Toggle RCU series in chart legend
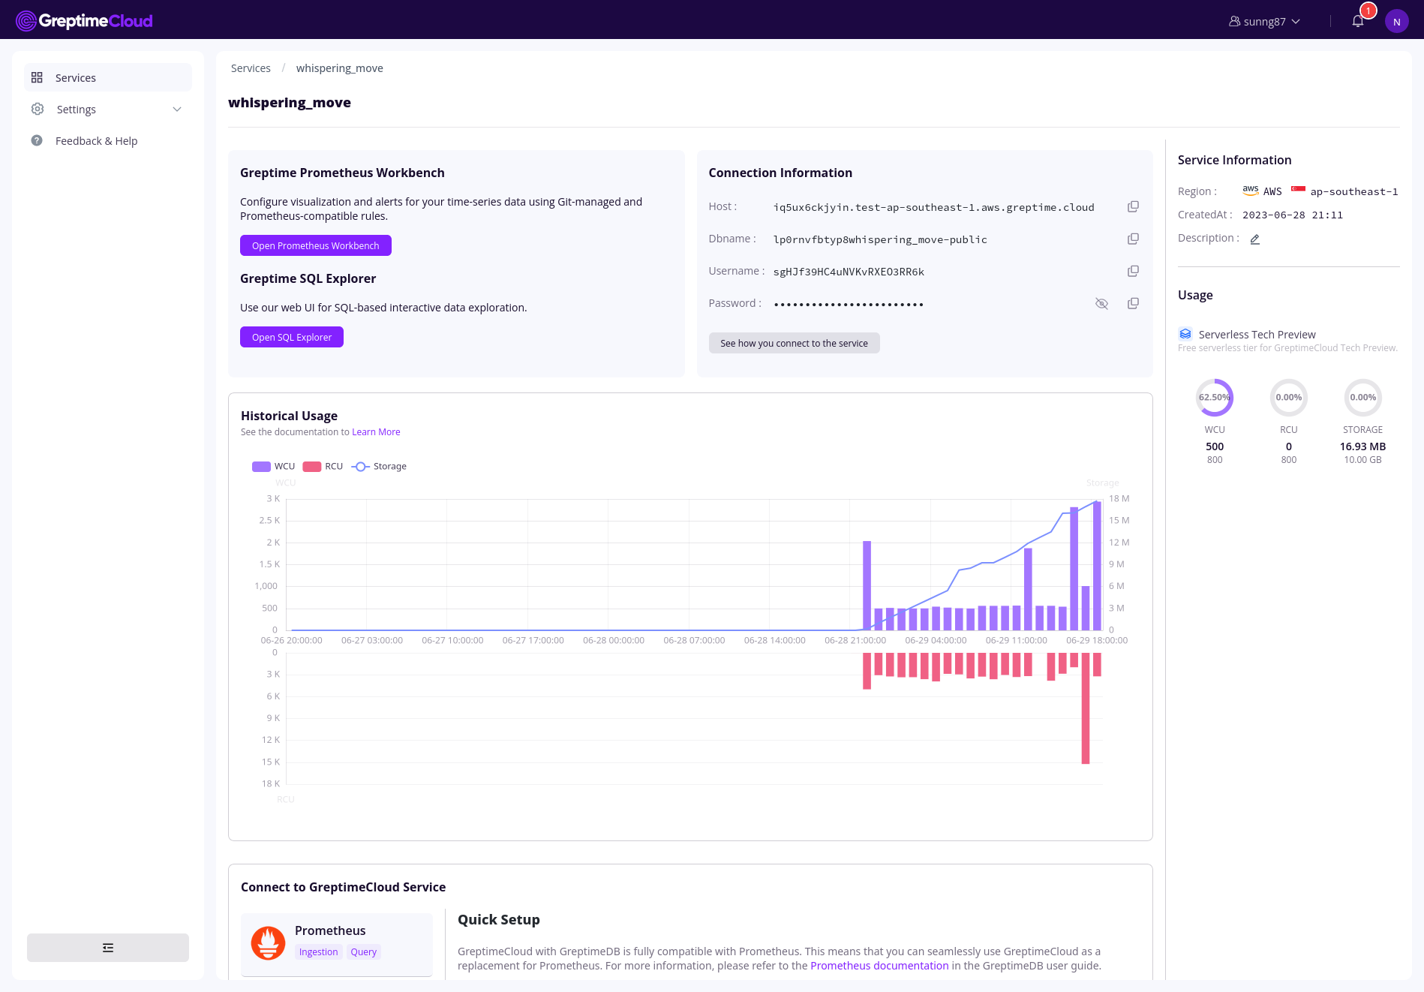The width and height of the screenshot is (1424, 992). [323, 467]
